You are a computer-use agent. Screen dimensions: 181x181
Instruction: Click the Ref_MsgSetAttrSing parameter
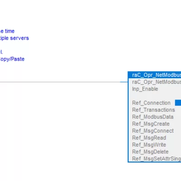click(x=157, y=159)
